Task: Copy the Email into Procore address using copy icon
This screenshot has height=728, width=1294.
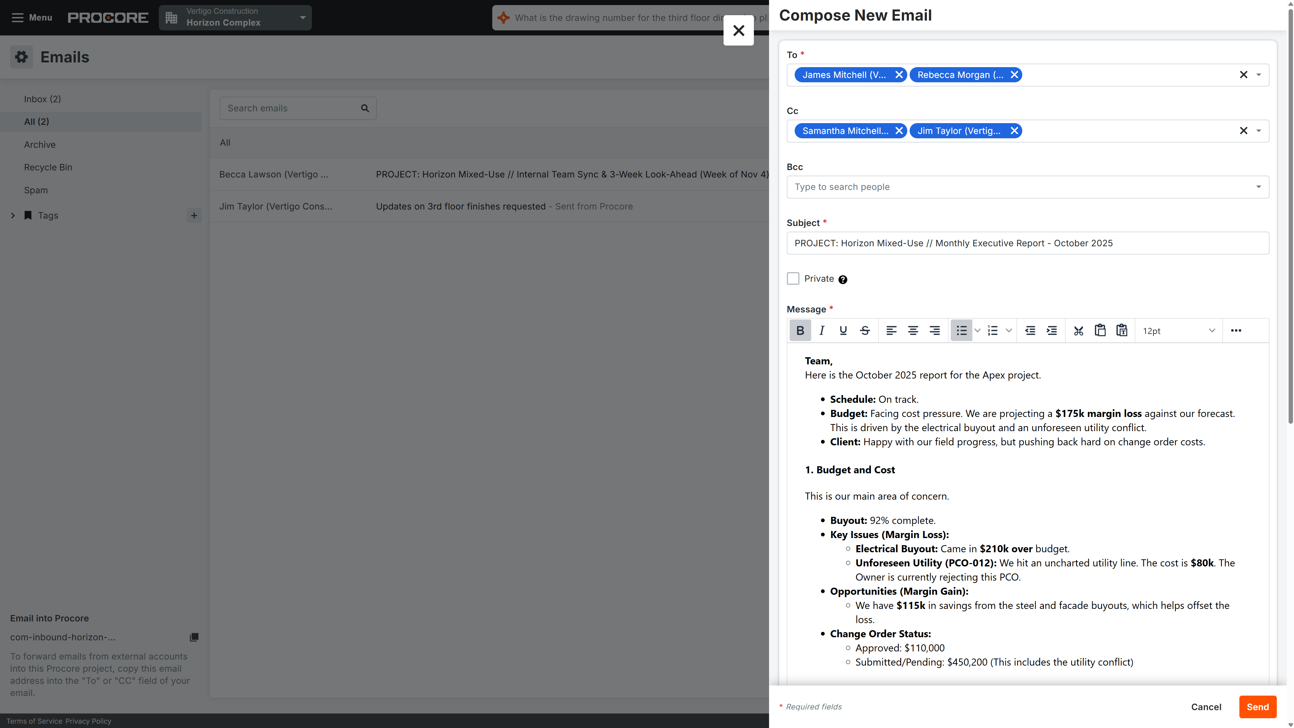Action: (x=194, y=637)
